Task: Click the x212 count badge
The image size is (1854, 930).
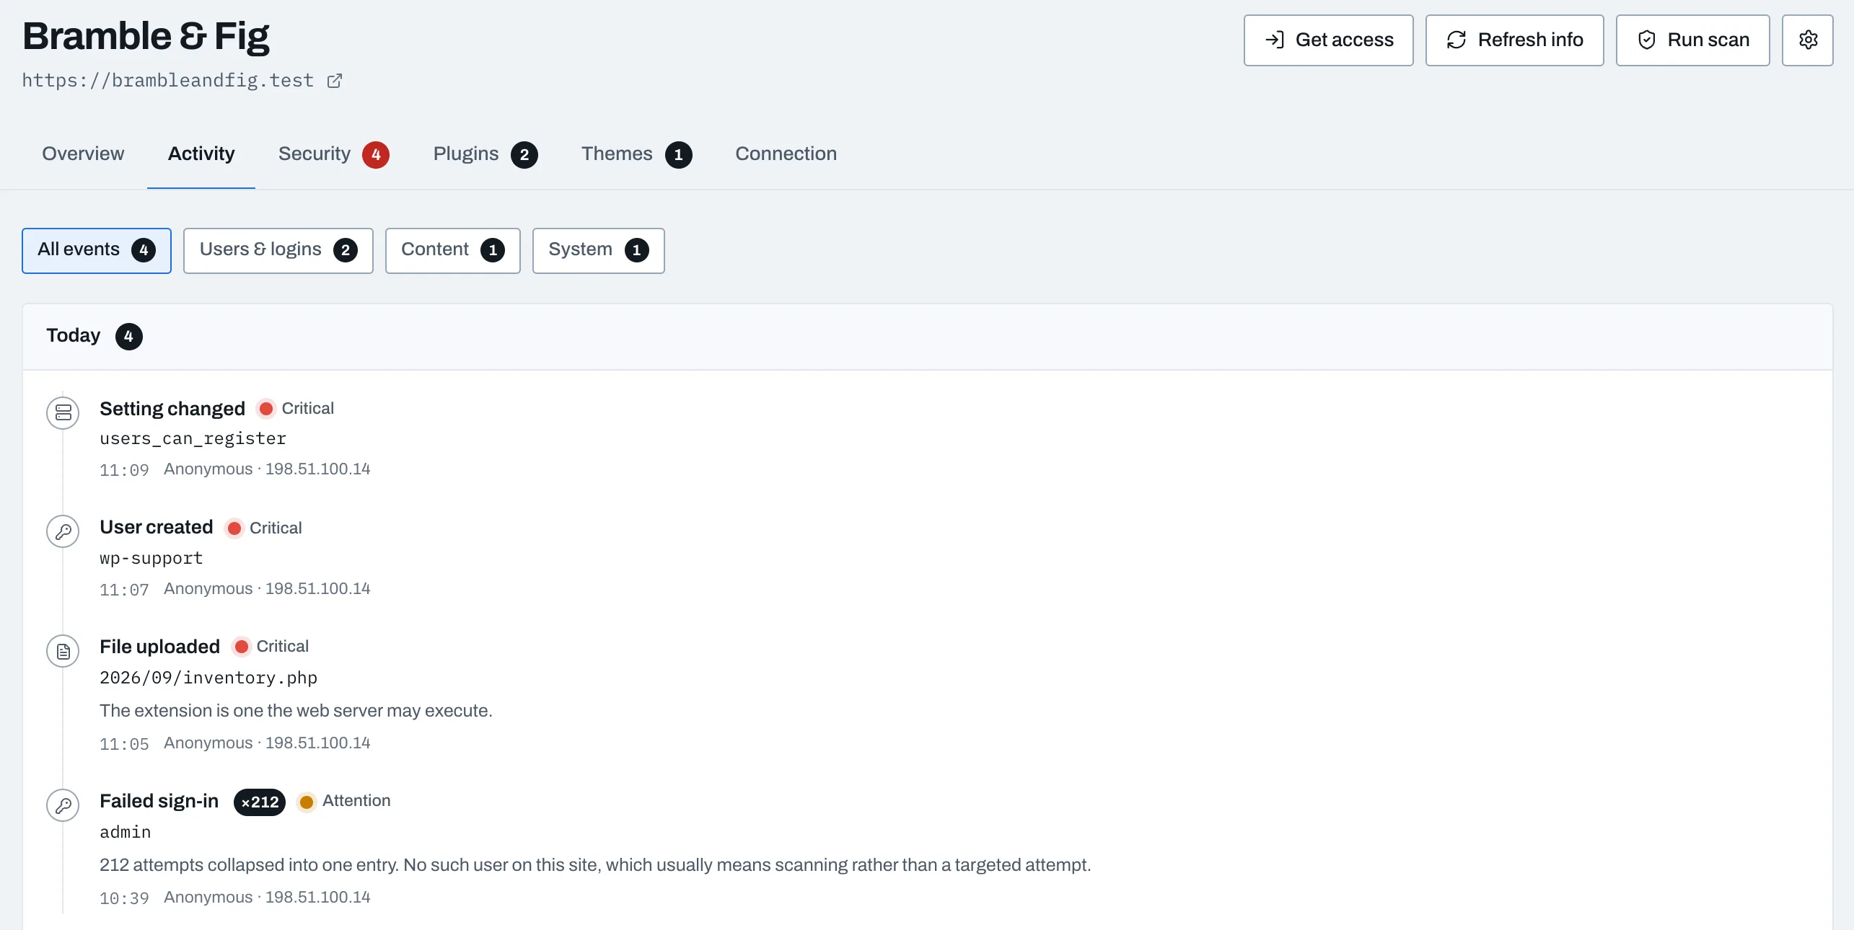Action: [x=260, y=802]
